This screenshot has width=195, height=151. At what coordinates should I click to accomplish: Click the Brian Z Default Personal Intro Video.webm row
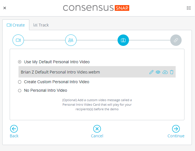(97, 72)
